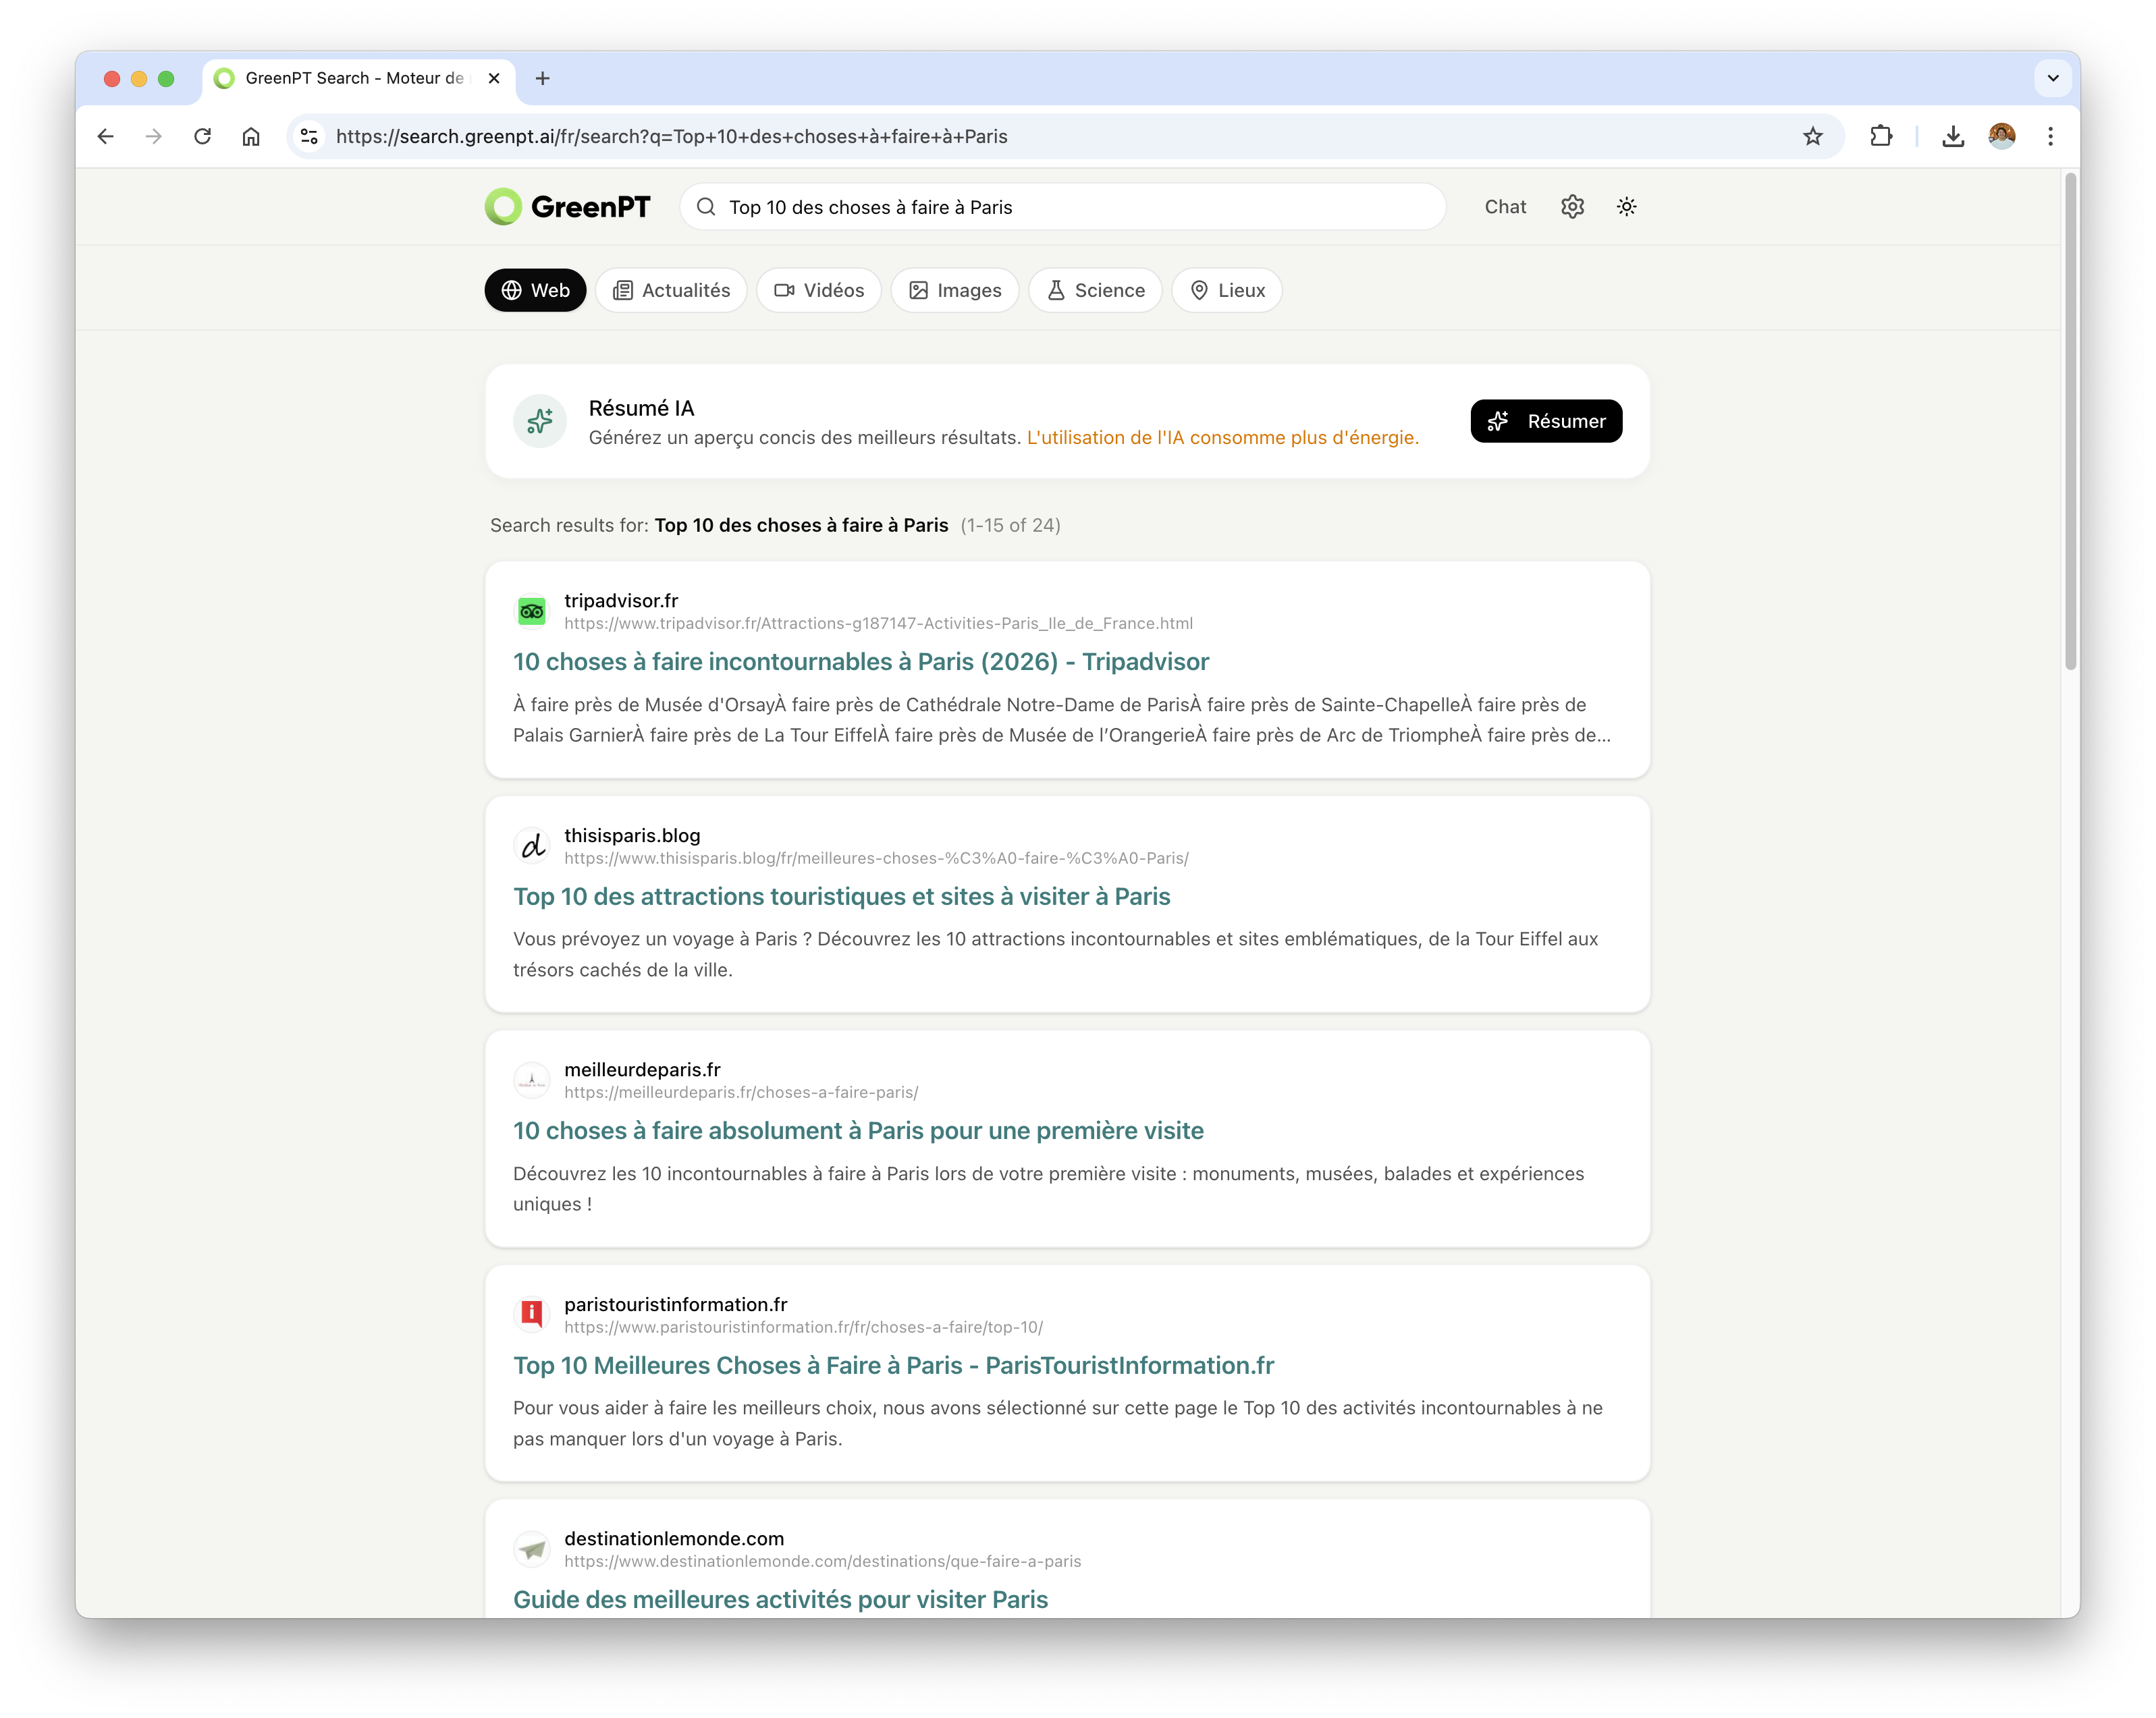Toggle light/dark theme sun icon
The height and width of the screenshot is (1718, 2156).
[x=1626, y=207]
